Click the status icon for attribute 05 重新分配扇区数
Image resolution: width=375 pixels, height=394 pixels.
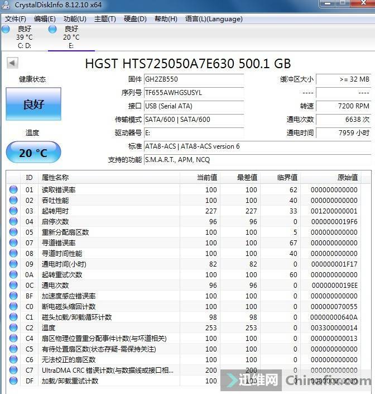[13, 232]
